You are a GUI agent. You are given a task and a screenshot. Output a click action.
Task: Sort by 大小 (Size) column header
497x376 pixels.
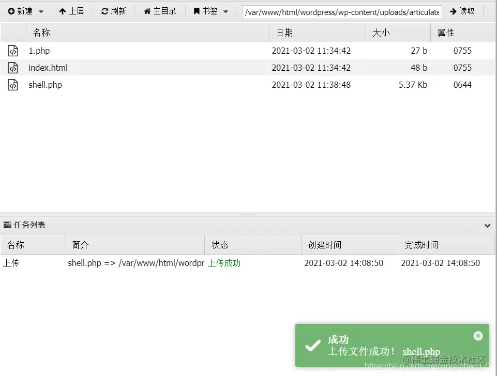(x=398, y=33)
